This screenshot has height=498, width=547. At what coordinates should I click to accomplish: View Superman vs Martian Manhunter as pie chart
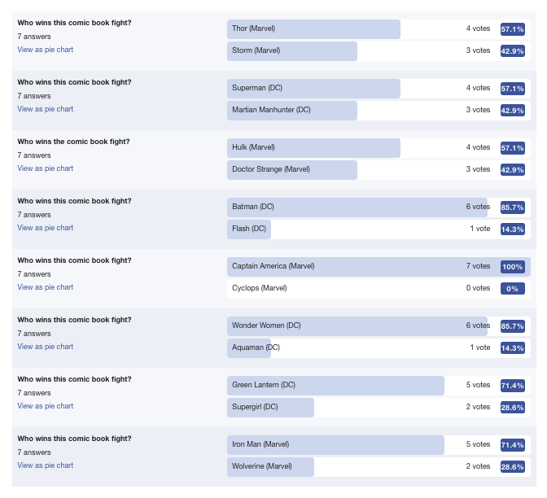tap(46, 109)
